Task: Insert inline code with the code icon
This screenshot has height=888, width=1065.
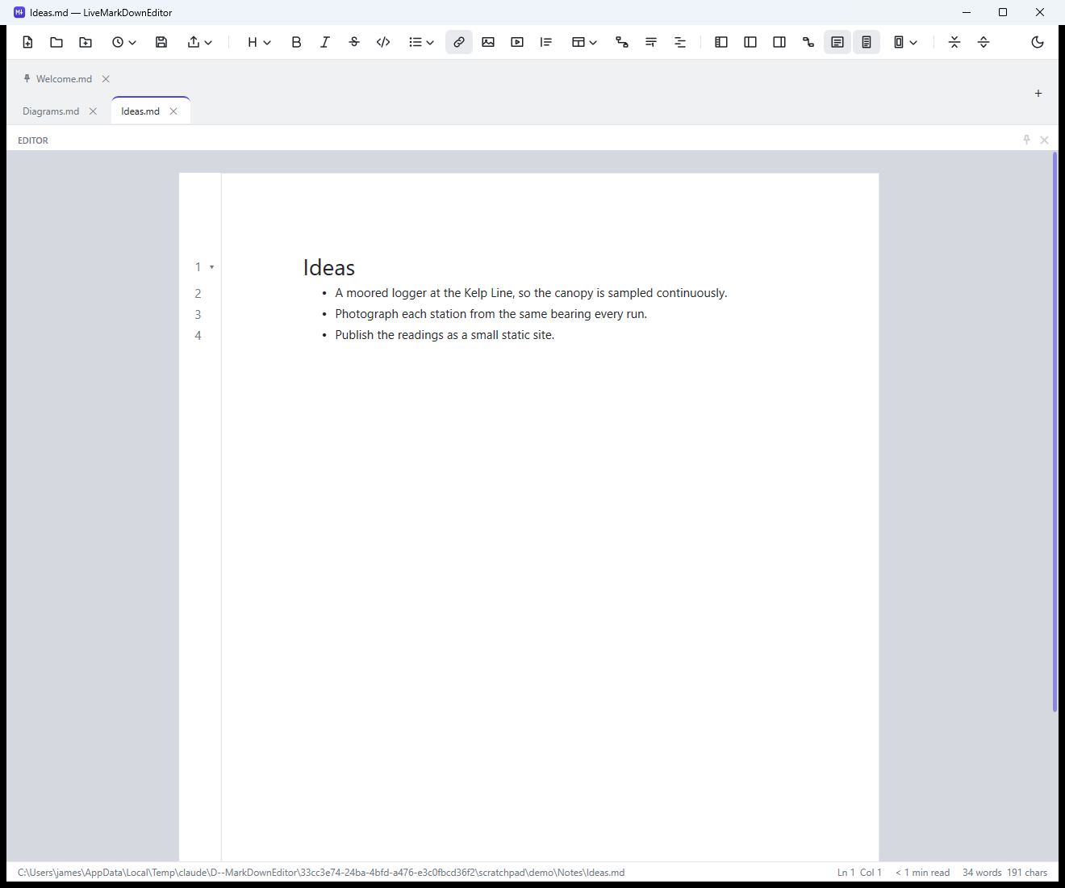Action: pos(383,42)
